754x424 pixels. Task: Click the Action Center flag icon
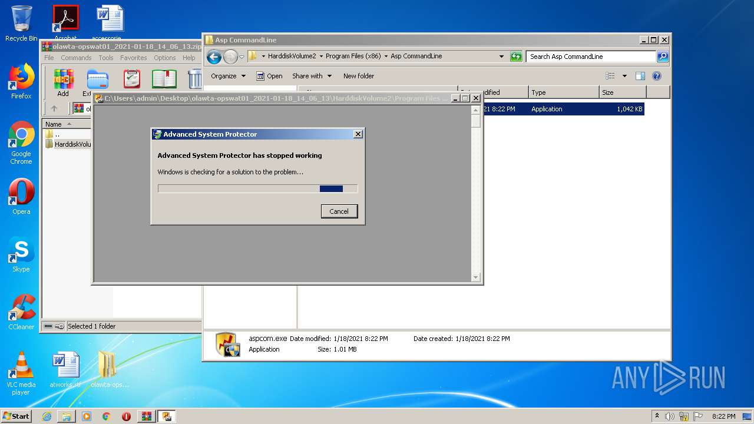[698, 416]
